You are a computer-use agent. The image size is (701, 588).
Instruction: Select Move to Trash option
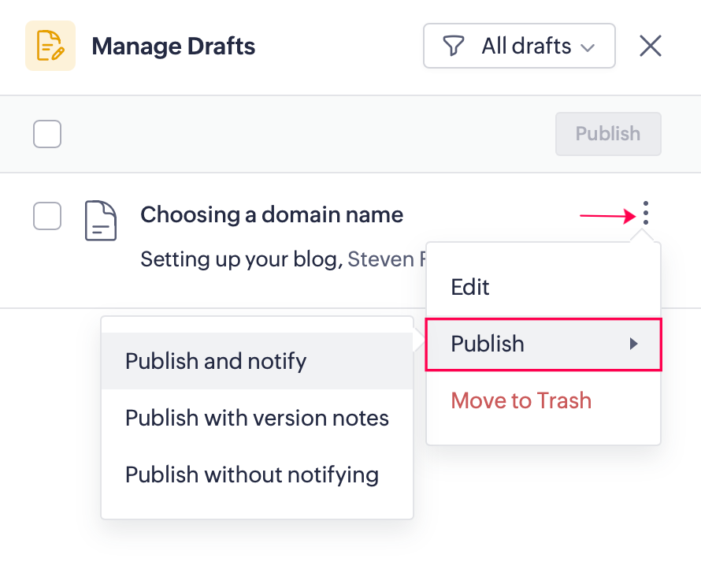[x=521, y=400]
